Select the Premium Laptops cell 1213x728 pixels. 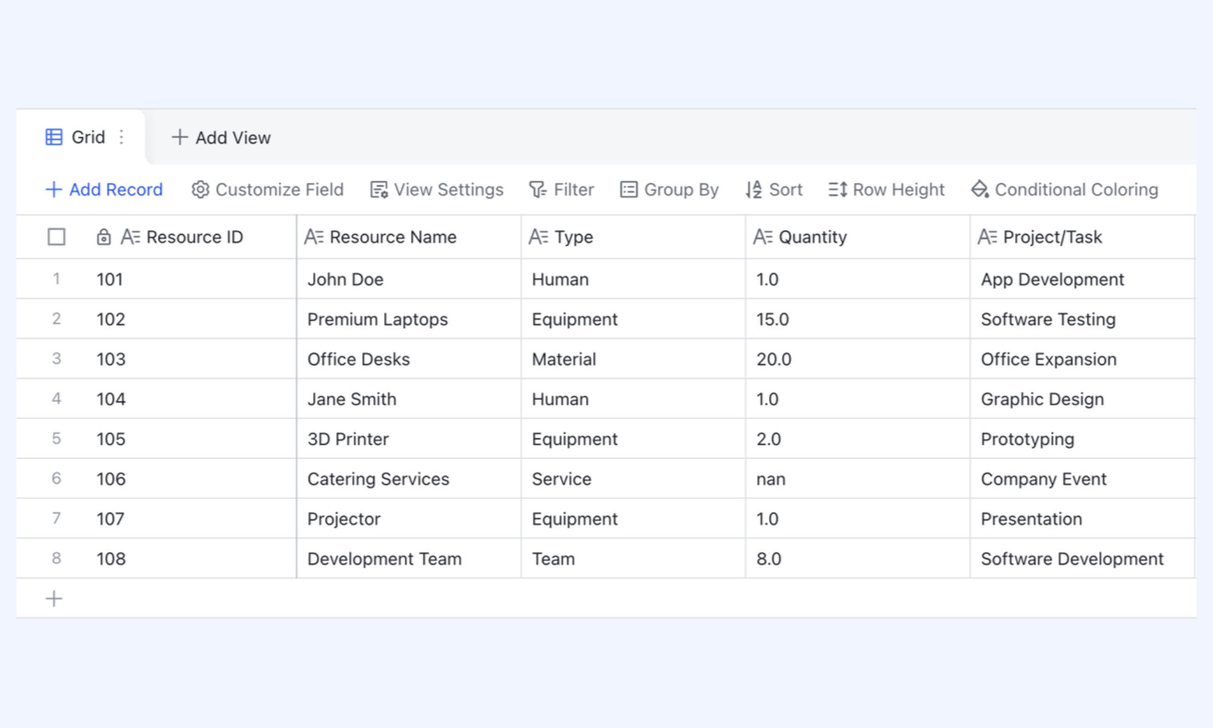[x=409, y=319]
